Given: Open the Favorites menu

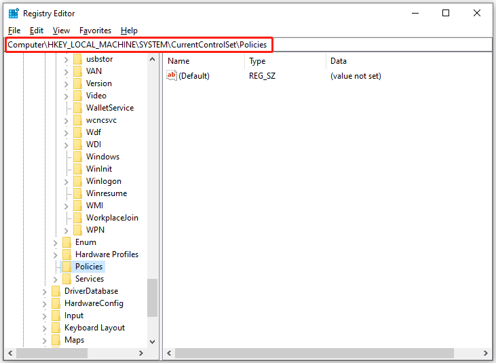Looking at the screenshot, I should tap(95, 31).
